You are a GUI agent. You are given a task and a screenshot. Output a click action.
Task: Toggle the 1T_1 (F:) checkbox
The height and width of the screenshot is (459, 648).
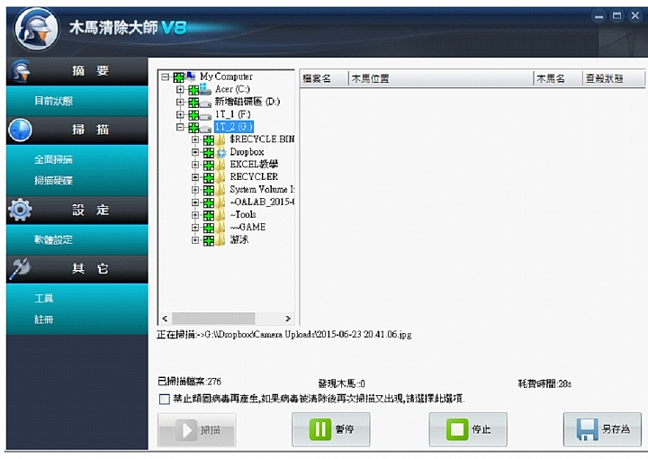[x=193, y=115]
